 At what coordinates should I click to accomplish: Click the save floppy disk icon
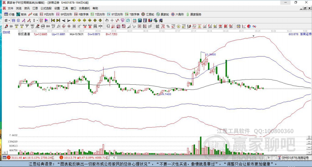(x=150, y=20)
